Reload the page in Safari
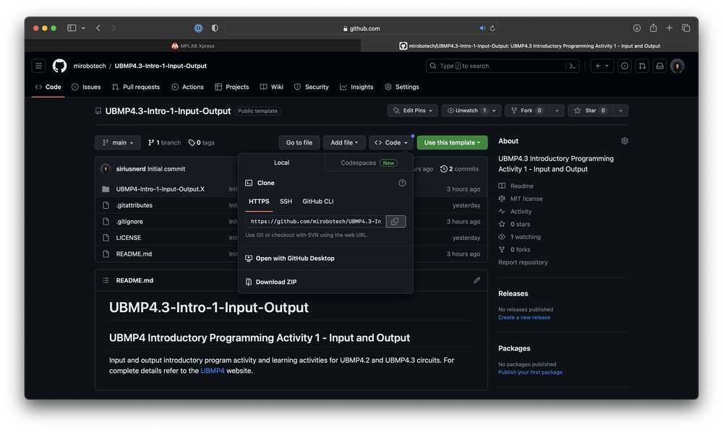Screen dimensions: 723x432 pos(492,28)
